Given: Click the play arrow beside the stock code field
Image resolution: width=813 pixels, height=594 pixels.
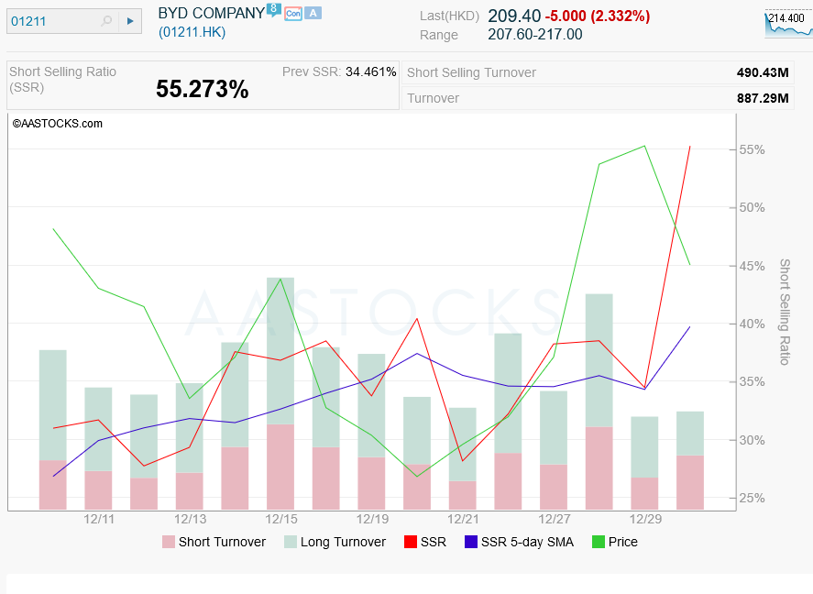Looking at the screenshot, I should pyautogui.click(x=130, y=21).
